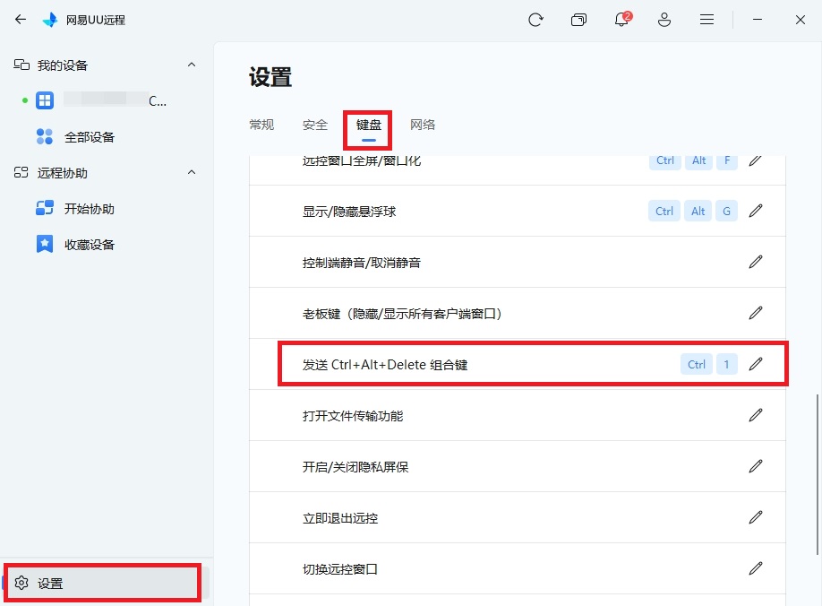Collapse the 我的设备 section chevron
Screen dimensions: 822x606
coord(192,65)
